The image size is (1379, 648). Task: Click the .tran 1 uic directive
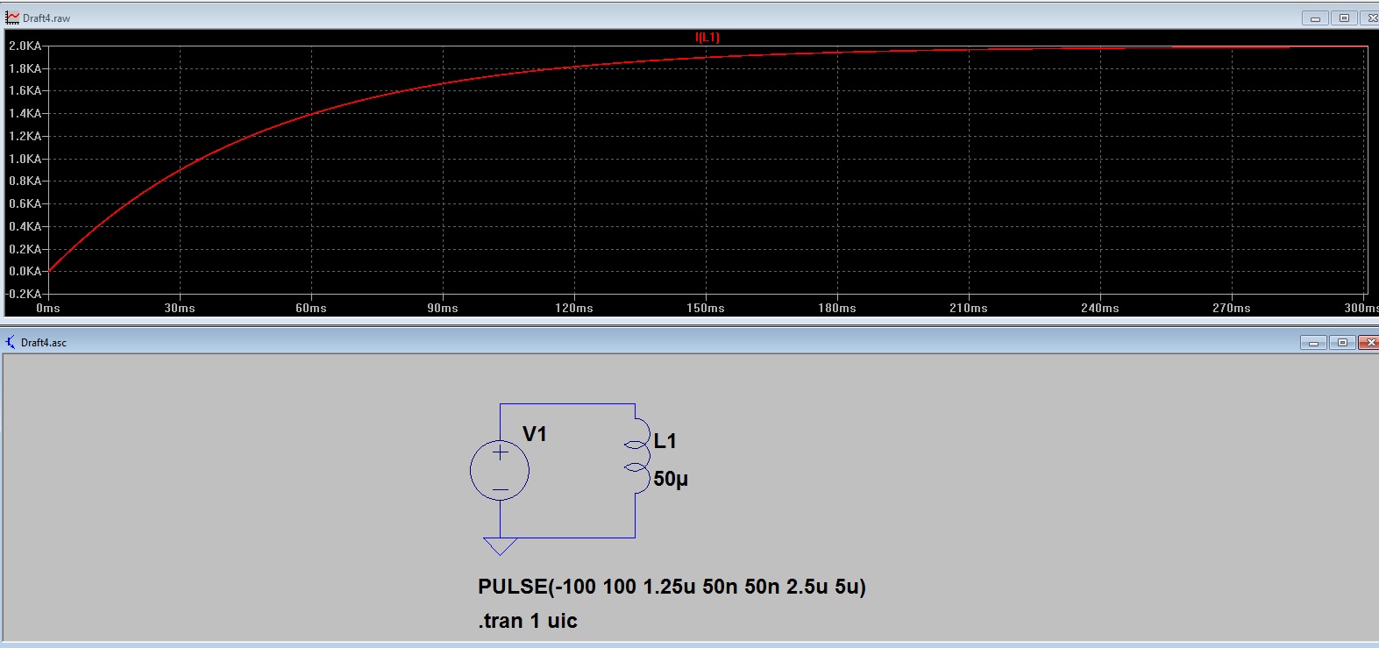[528, 621]
